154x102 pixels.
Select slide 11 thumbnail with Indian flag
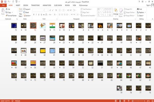pos(52,26)
